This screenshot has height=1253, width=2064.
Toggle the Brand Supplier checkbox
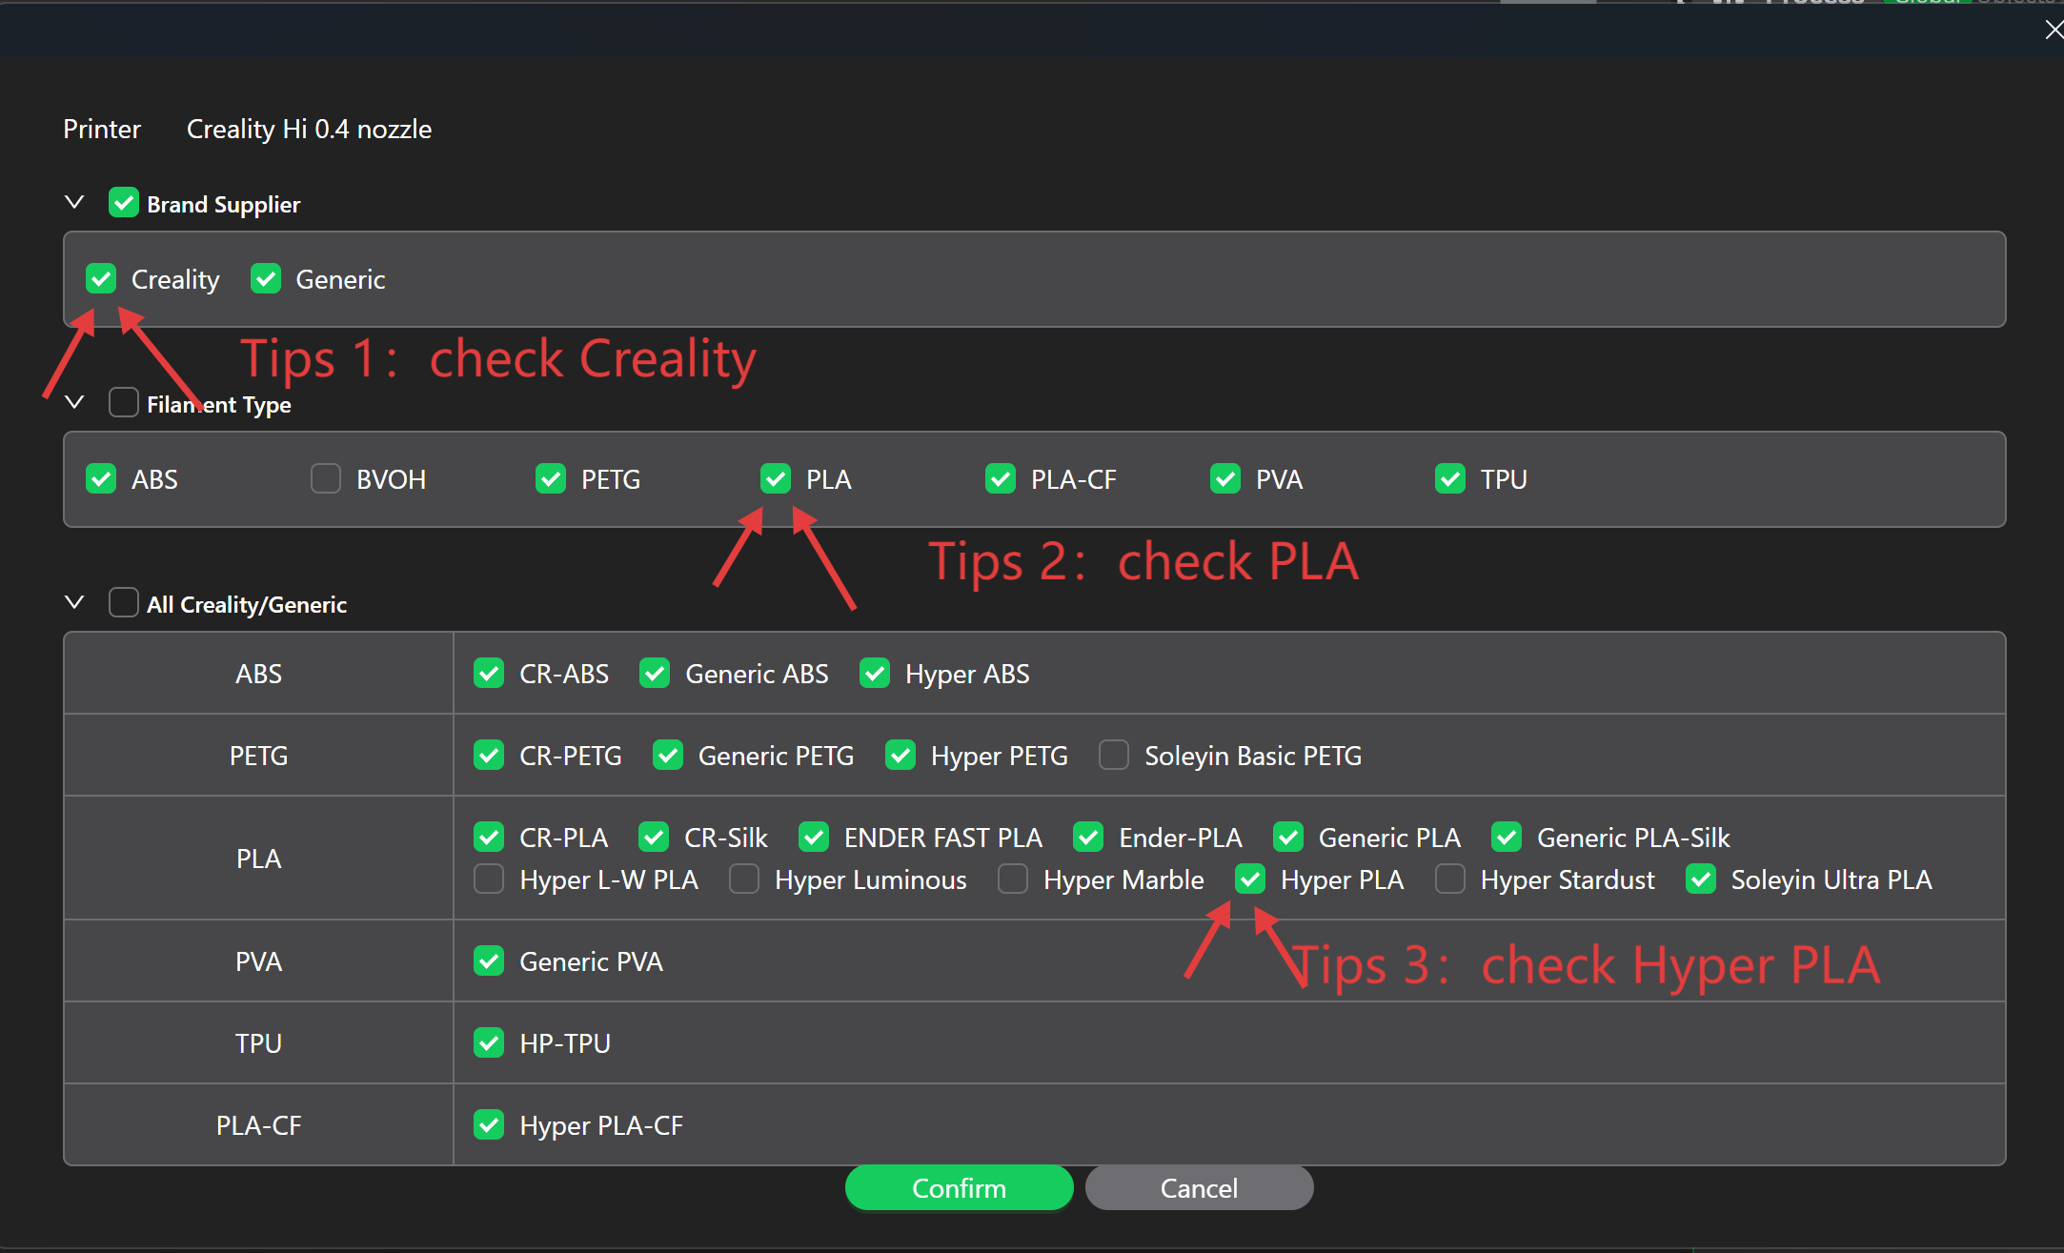tap(124, 203)
